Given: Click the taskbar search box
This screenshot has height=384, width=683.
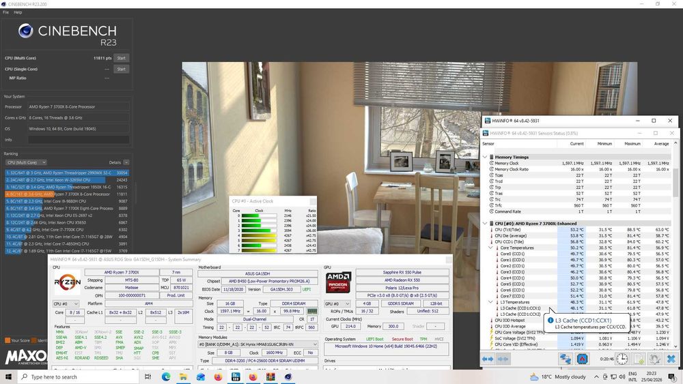Looking at the screenshot, I should (79, 376).
